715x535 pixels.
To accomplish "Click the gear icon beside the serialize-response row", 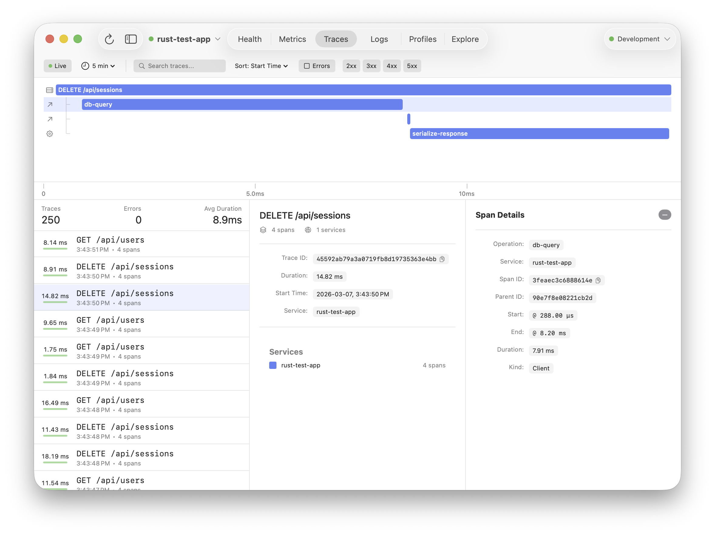I will [49, 134].
